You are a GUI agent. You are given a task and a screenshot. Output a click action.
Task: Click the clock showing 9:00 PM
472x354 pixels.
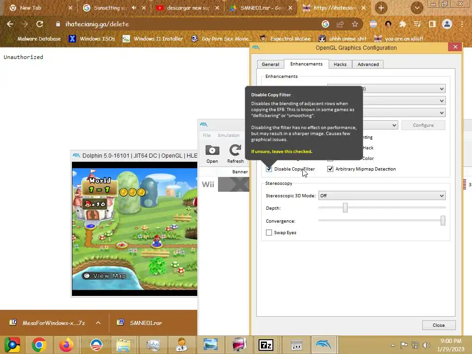point(451,341)
